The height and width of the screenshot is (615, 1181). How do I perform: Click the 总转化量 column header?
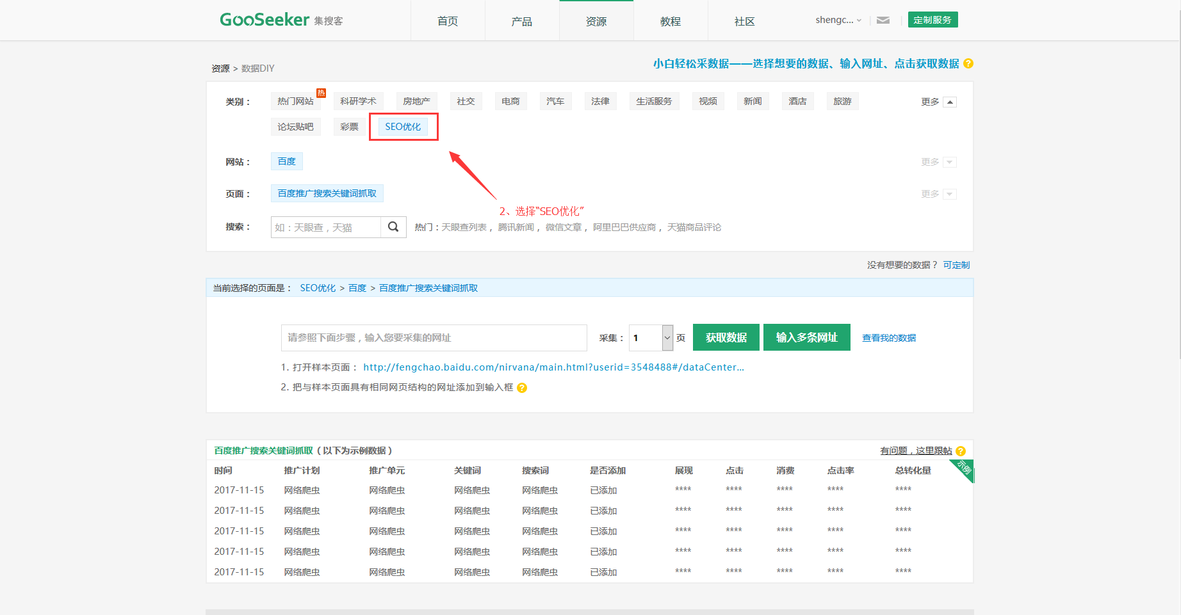point(913,470)
